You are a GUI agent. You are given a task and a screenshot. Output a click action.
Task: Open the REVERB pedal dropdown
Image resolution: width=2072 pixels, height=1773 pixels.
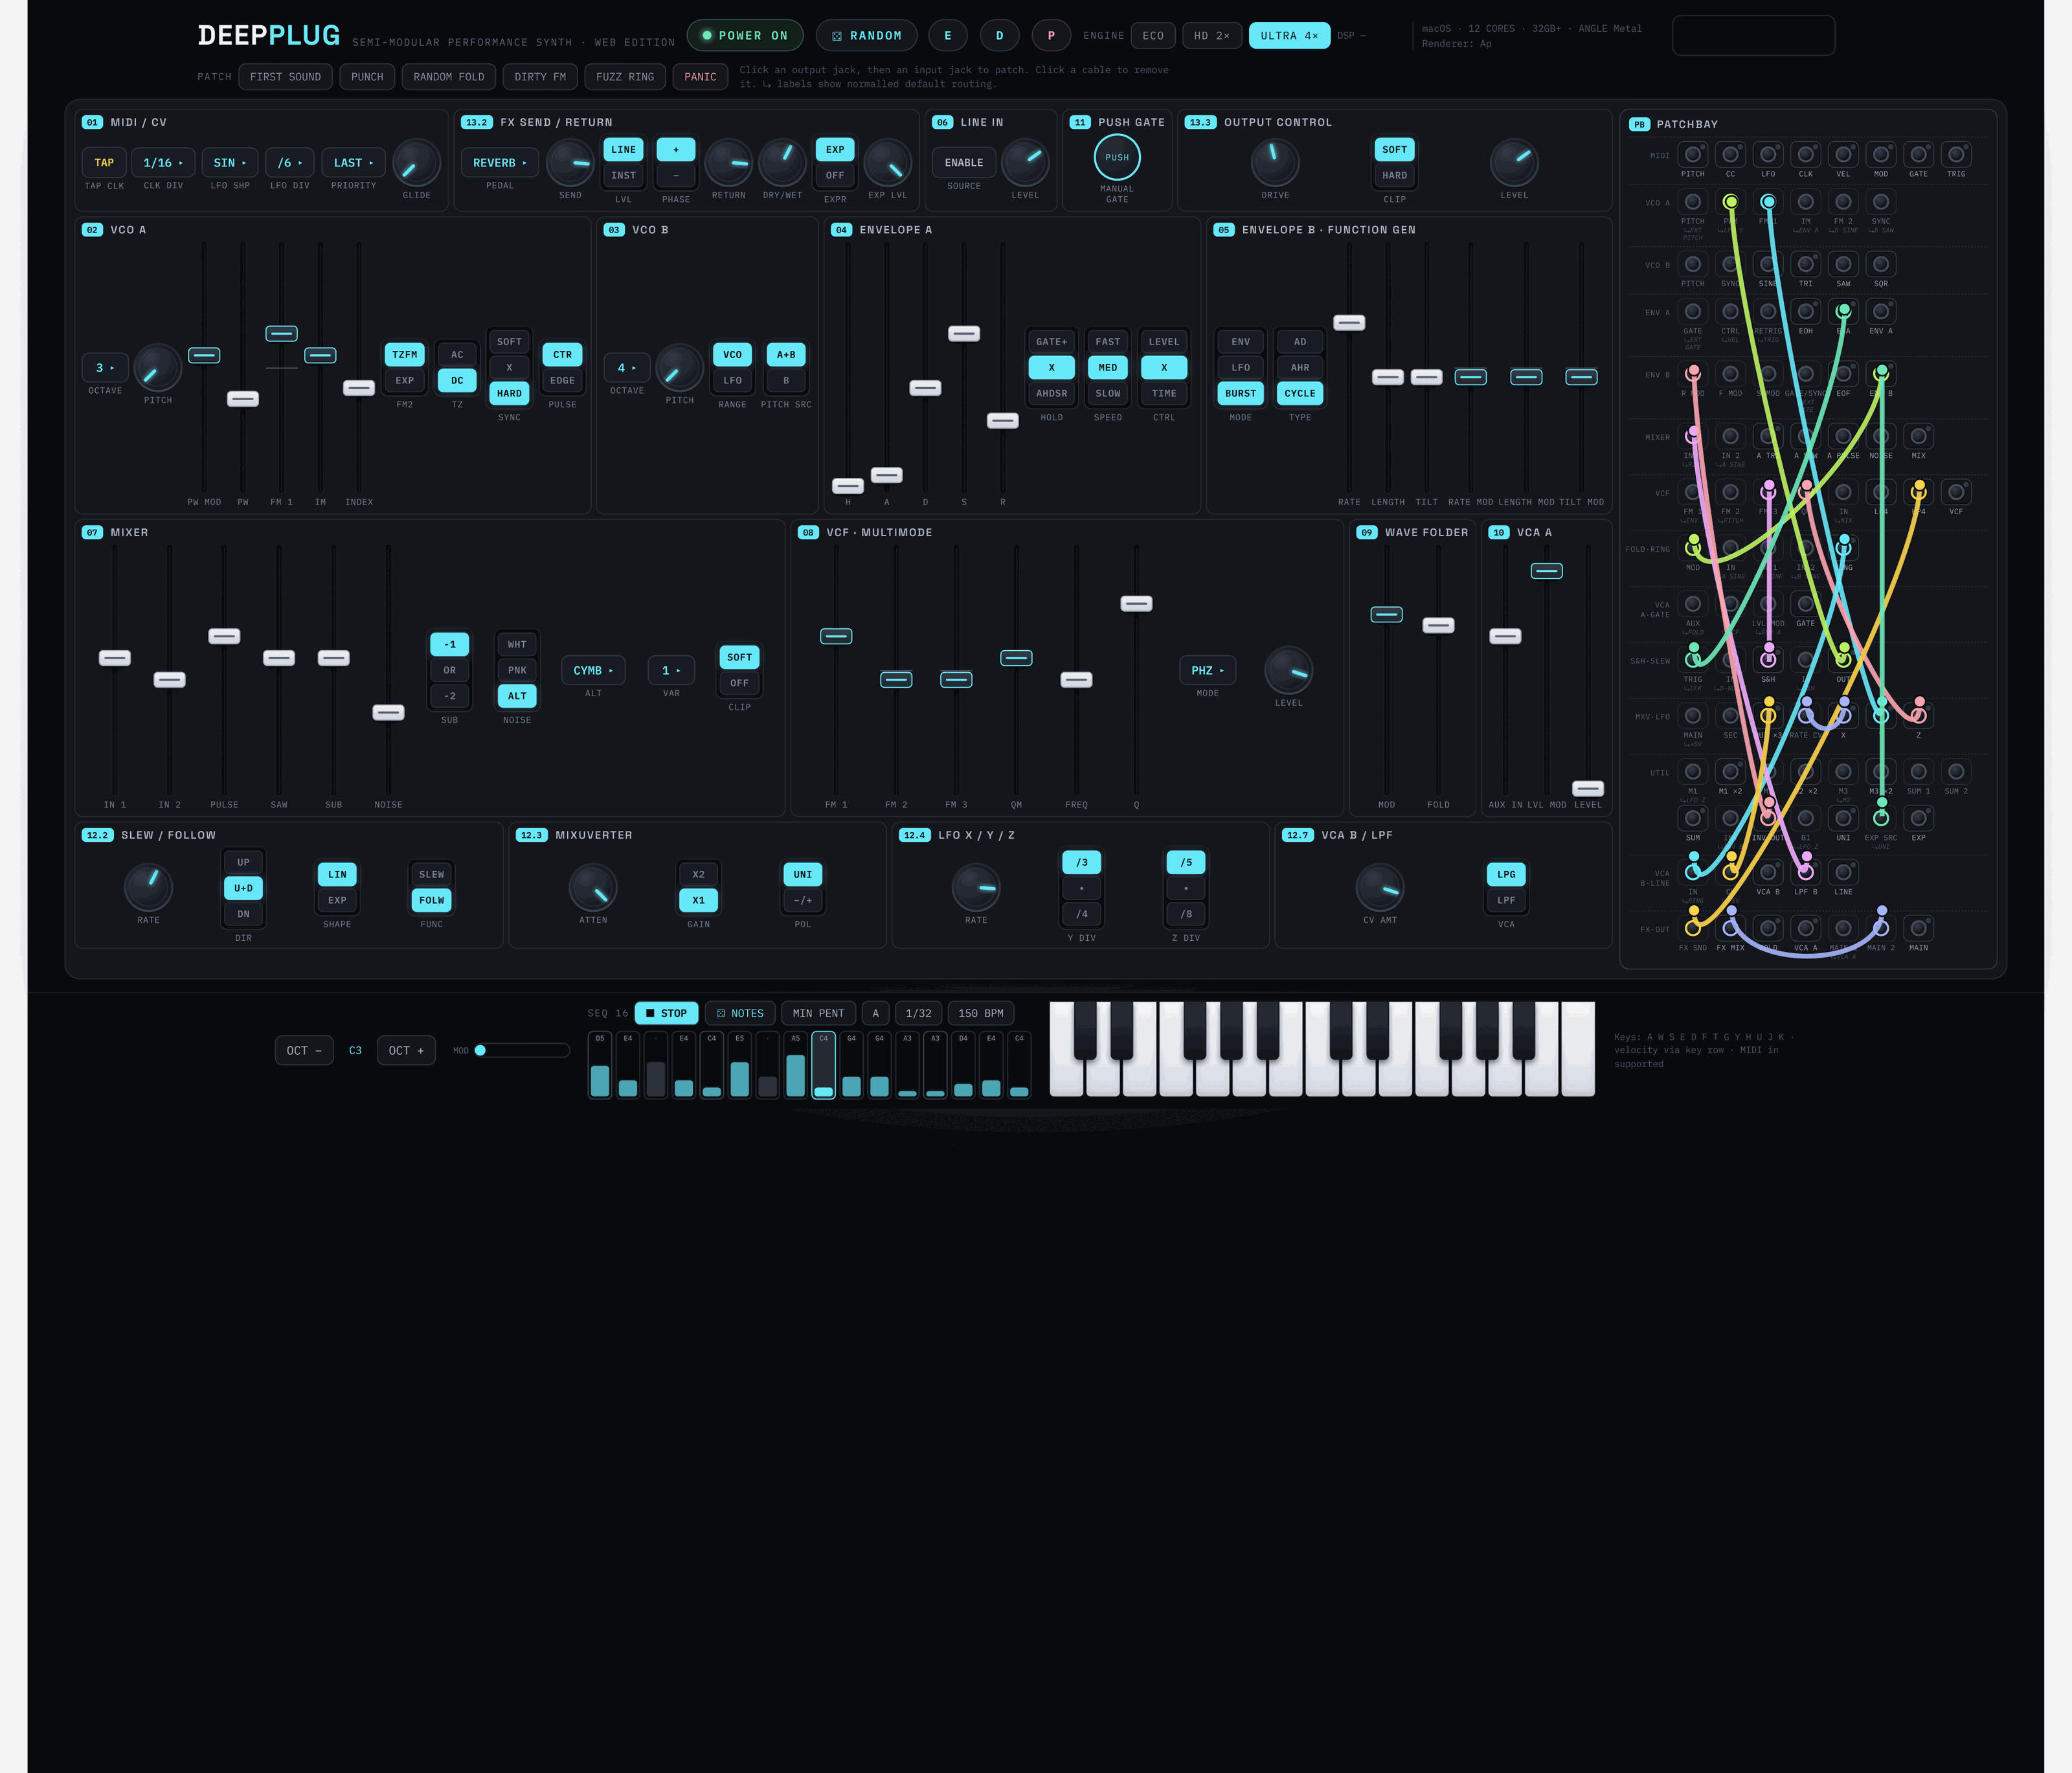[x=500, y=163]
